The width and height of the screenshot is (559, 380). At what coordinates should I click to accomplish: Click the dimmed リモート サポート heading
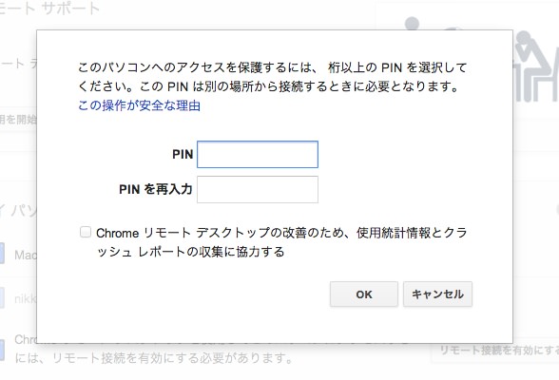[49, 9]
